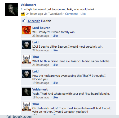Like Voldemort's 18 hours ago comment
The width and height of the screenshot is (119, 118).
click(x=55, y=97)
